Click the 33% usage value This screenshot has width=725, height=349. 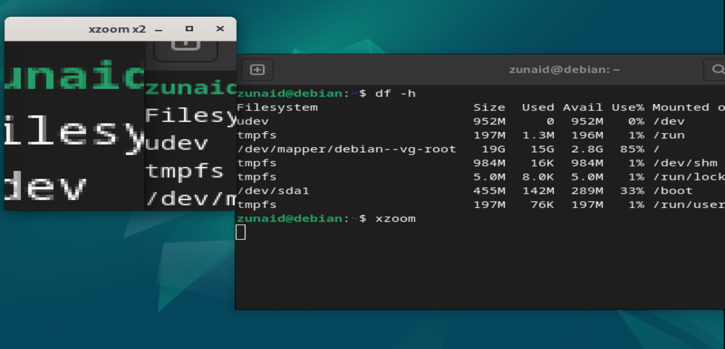tap(632, 191)
